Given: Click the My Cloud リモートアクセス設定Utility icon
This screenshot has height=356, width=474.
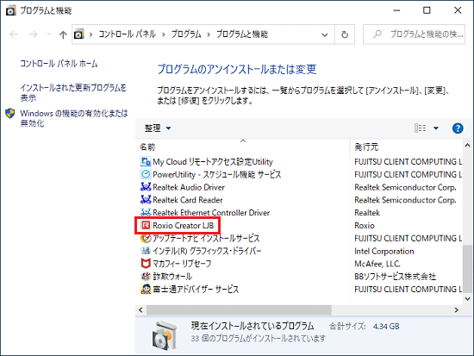Looking at the screenshot, I should (146, 162).
